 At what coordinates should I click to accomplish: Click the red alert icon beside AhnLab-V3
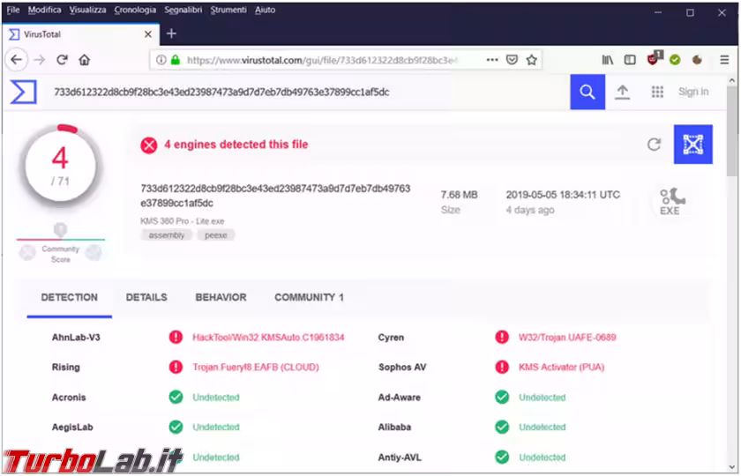click(x=176, y=337)
